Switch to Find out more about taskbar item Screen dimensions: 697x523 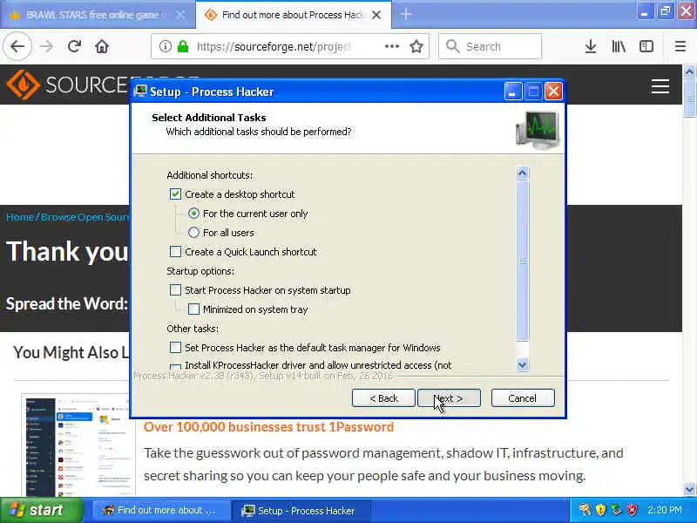159,510
